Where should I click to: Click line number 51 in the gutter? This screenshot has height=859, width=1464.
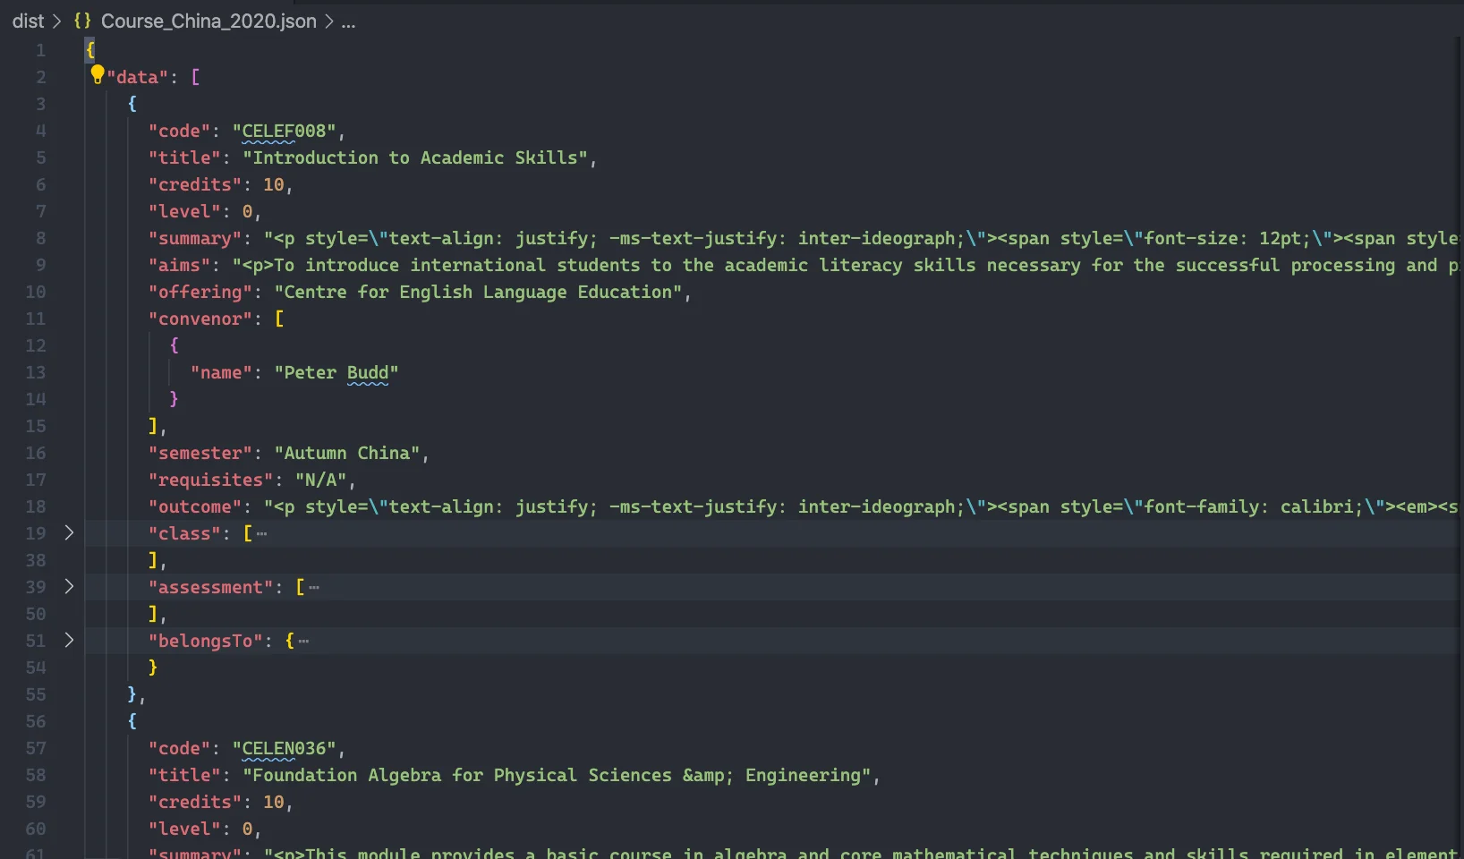coord(35,641)
